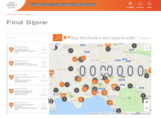
Task: Select dark cluster 5 beside top Wind marker
Action: coord(108,49)
